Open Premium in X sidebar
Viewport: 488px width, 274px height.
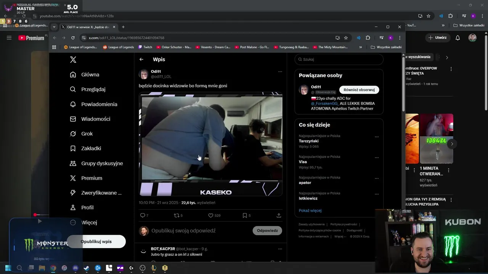[x=86, y=178]
